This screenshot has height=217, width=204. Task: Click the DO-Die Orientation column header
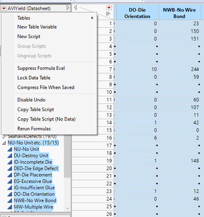coord(137,13)
